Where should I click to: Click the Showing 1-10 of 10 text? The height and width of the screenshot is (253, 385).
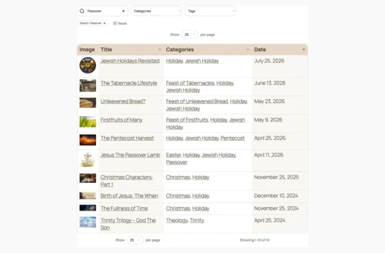255,240
